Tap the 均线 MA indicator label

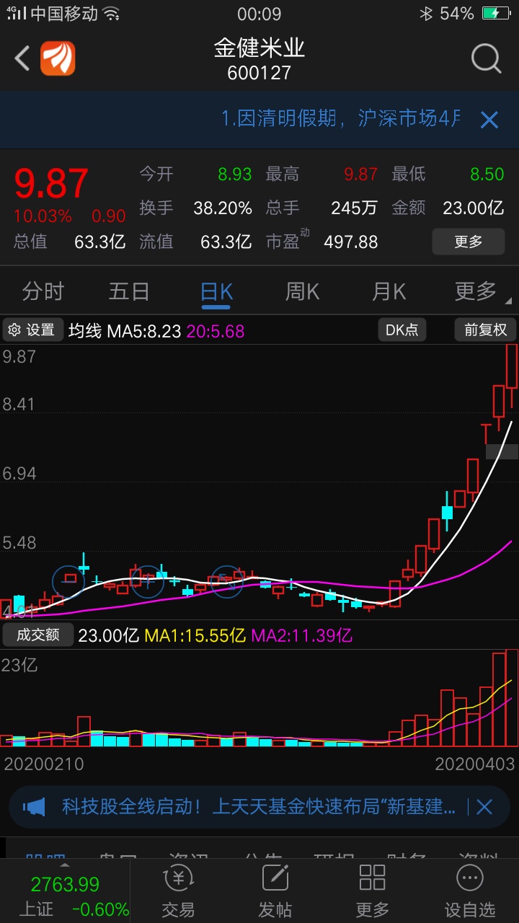(85, 331)
